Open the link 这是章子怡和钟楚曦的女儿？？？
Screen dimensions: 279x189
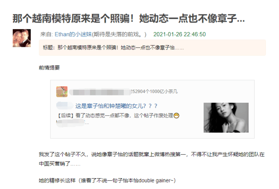click(x=116, y=106)
